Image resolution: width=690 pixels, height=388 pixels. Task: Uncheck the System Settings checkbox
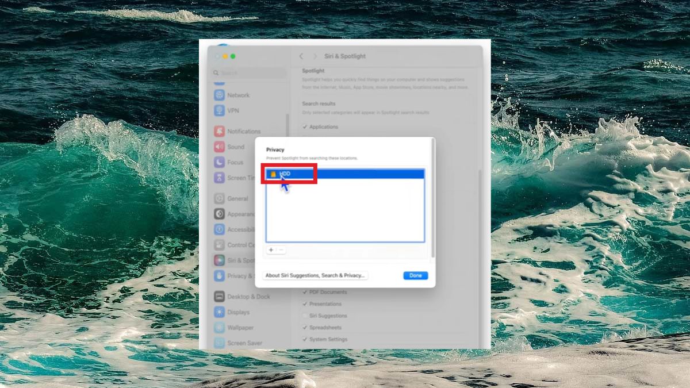(x=305, y=339)
